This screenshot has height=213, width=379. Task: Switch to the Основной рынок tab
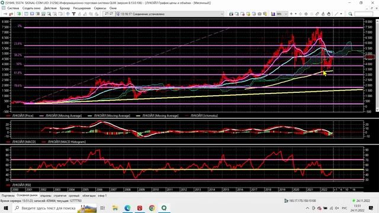click(27, 195)
